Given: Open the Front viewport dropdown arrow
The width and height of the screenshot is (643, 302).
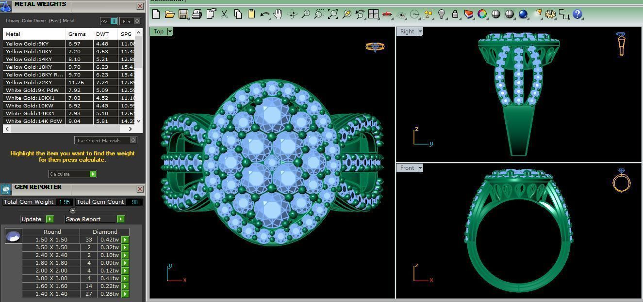Looking at the screenshot, I should (x=420, y=168).
